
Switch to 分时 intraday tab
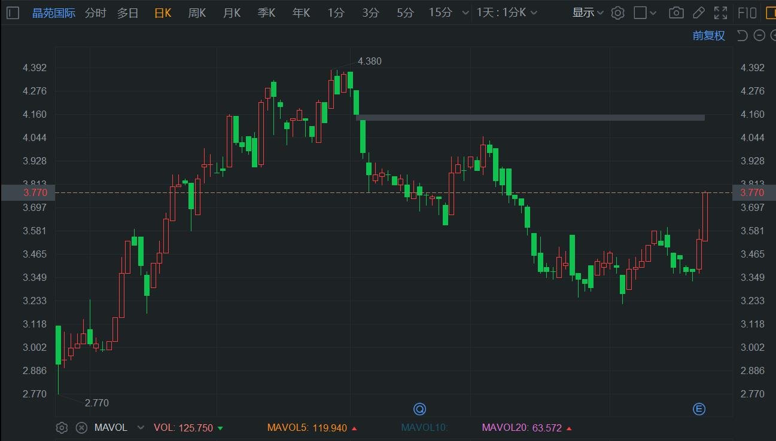pyautogui.click(x=96, y=13)
